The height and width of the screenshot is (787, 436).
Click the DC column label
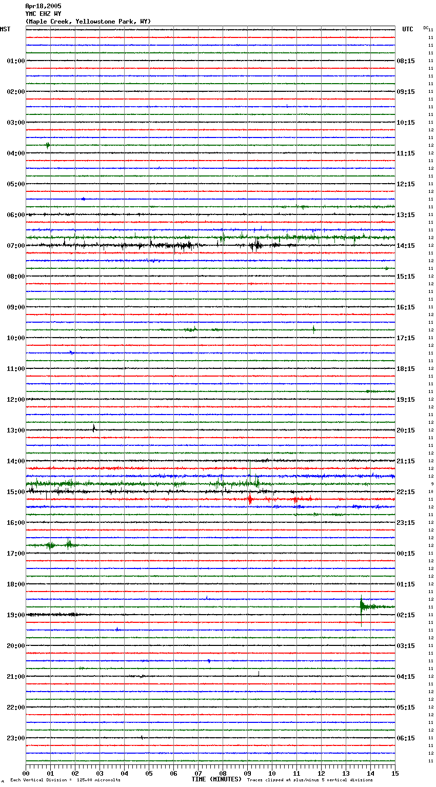(x=426, y=28)
